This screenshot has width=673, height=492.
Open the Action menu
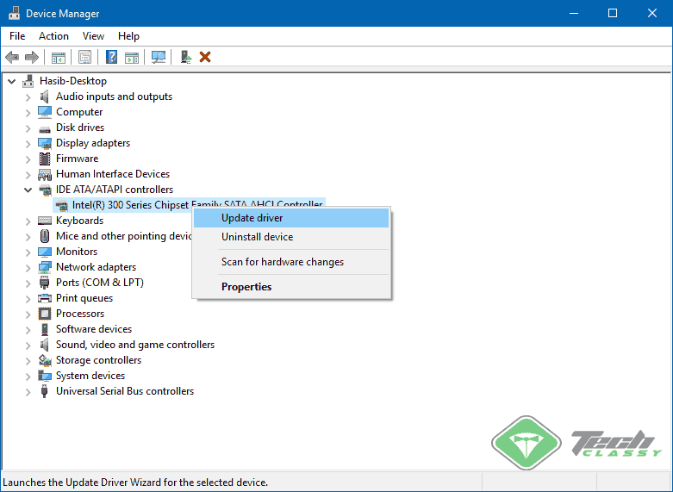tap(53, 36)
